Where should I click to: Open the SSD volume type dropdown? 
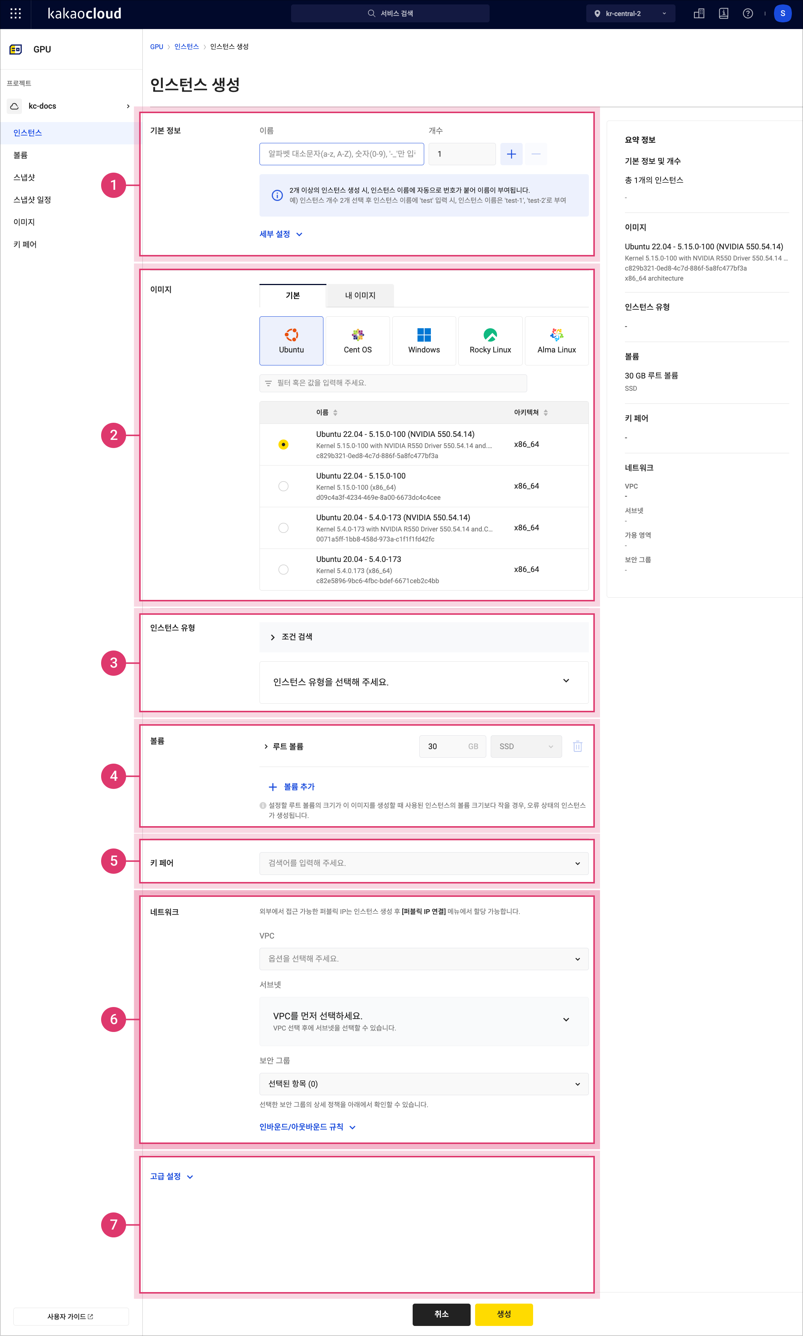(526, 746)
